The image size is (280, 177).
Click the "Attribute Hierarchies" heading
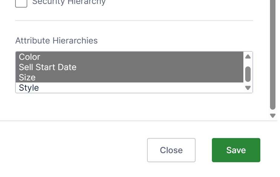click(x=56, y=40)
